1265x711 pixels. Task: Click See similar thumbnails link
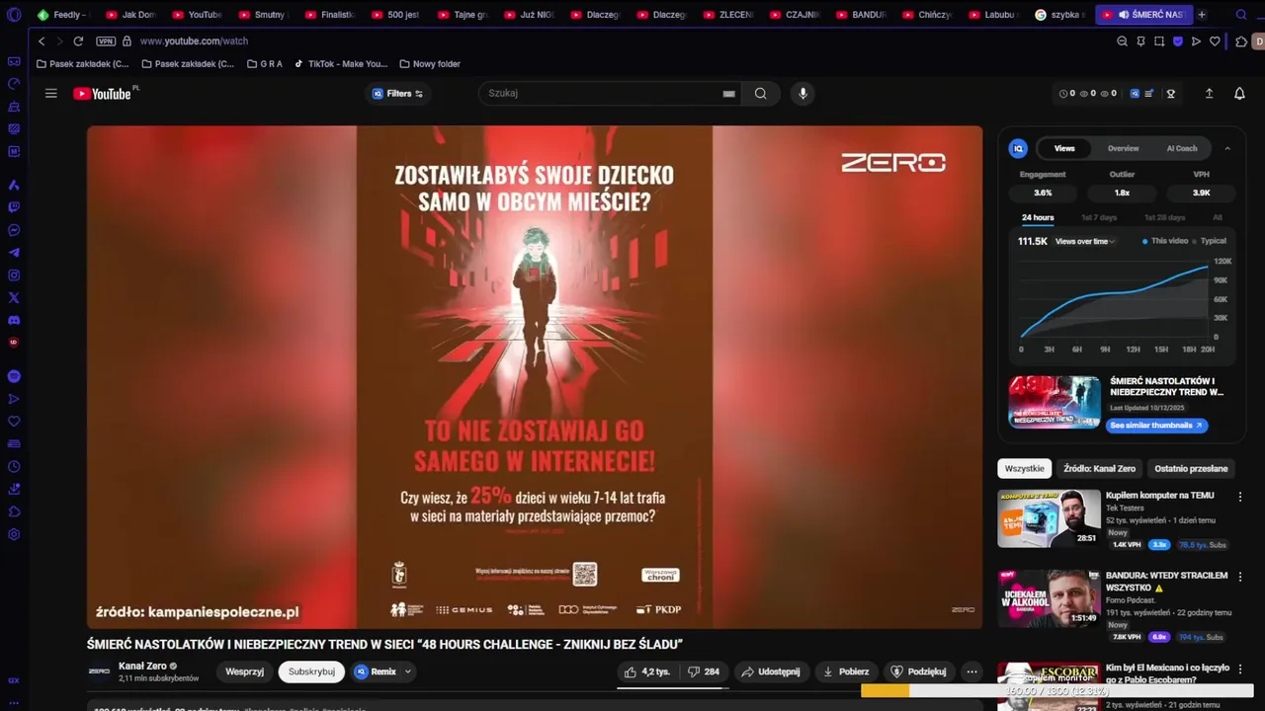pos(1156,426)
